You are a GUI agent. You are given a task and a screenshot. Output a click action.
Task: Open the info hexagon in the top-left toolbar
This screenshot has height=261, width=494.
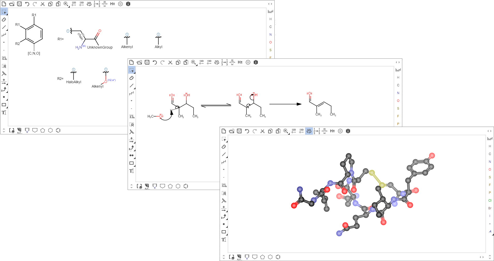128,4
